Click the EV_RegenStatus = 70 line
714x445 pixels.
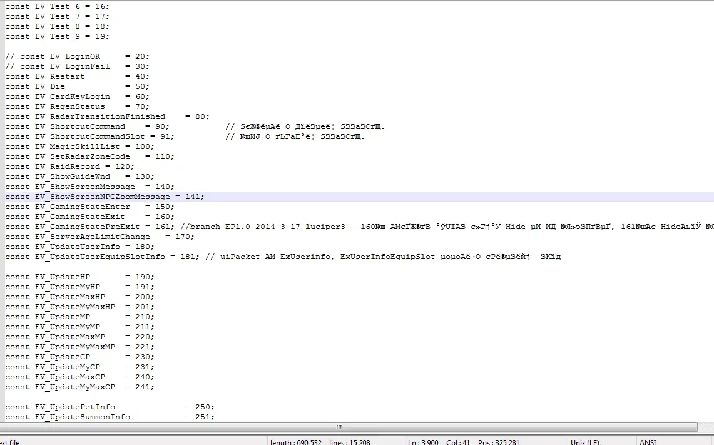pyautogui.click(x=77, y=106)
